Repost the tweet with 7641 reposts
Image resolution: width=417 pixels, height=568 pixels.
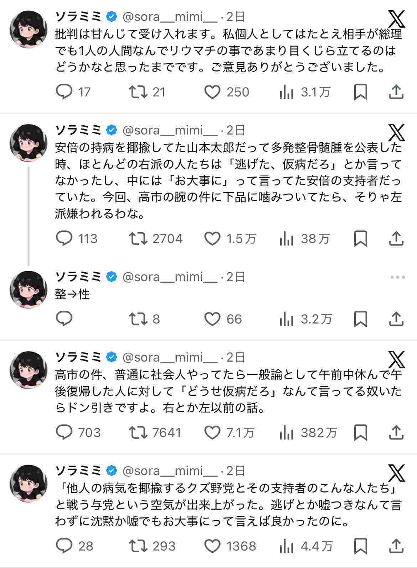click(x=138, y=432)
